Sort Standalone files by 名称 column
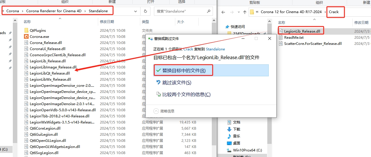This screenshot has width=371, height=157. pyautogui.click(x=27, y=22)
